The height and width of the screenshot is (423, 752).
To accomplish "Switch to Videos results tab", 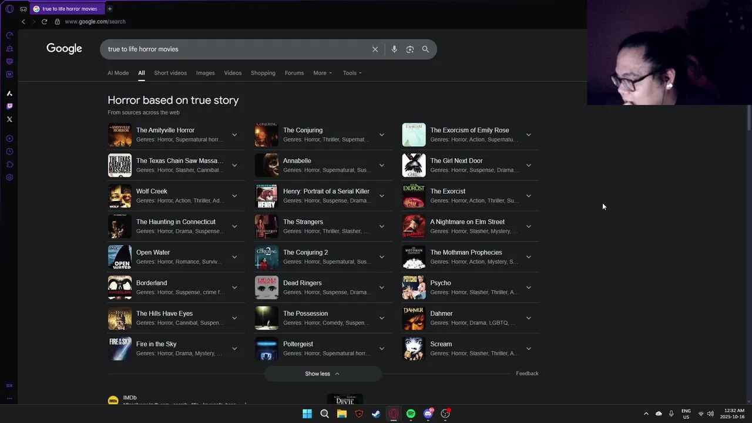I will [233, 73].
